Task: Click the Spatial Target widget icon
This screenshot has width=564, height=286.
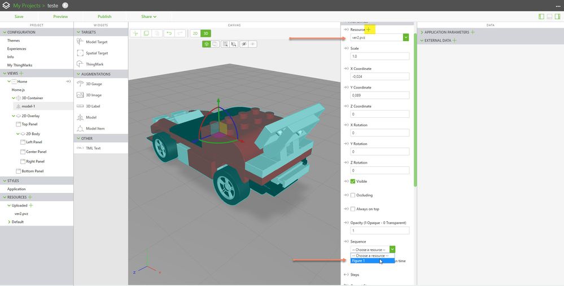Action: coord(80,53)
